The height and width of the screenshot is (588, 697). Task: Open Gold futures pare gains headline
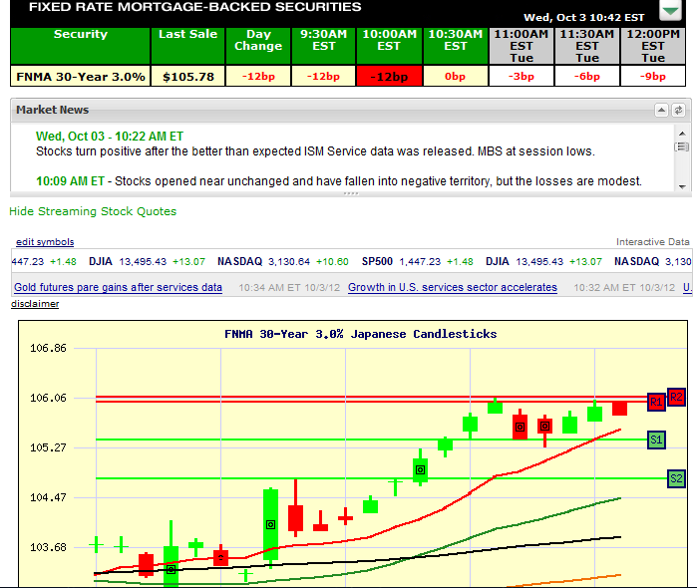pyautogui.click(x=118, y=287)
